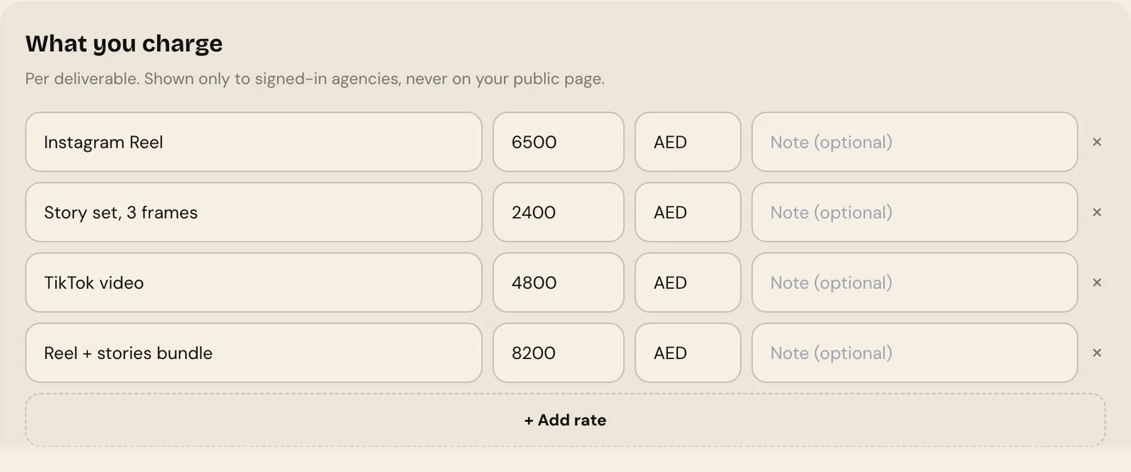The width and height of the screenshot is (1131, 472).
Task: Click the + Add rate button
Action: click(x=565, y=420)
